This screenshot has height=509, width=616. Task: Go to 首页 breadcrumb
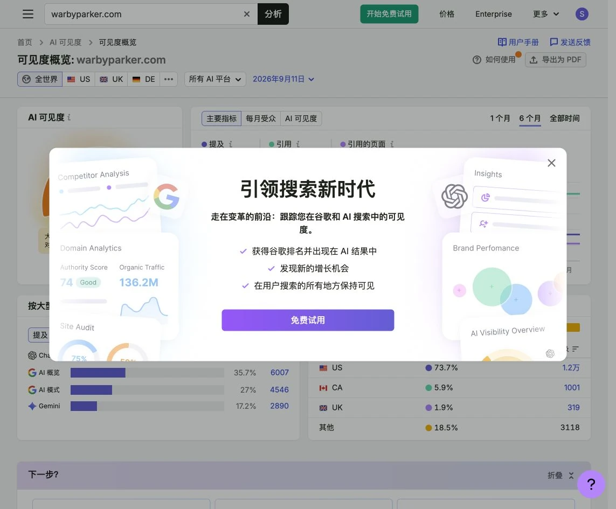25,43
